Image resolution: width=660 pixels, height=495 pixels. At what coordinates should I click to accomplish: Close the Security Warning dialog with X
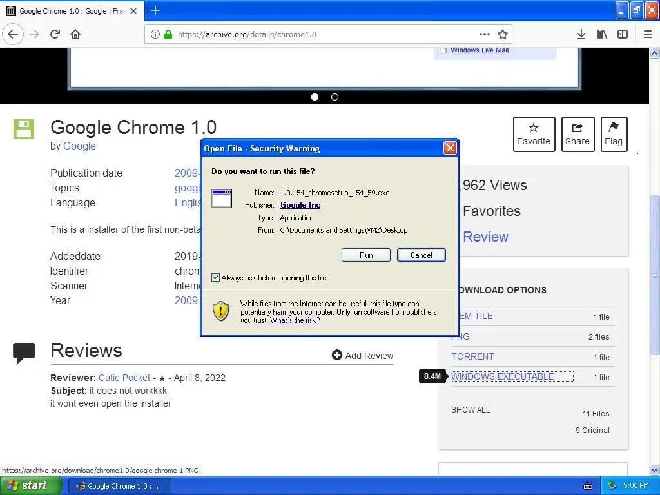point(450,148)
